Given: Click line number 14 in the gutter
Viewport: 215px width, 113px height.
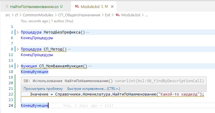Looking at the screenshot, I should pos(11,66).
